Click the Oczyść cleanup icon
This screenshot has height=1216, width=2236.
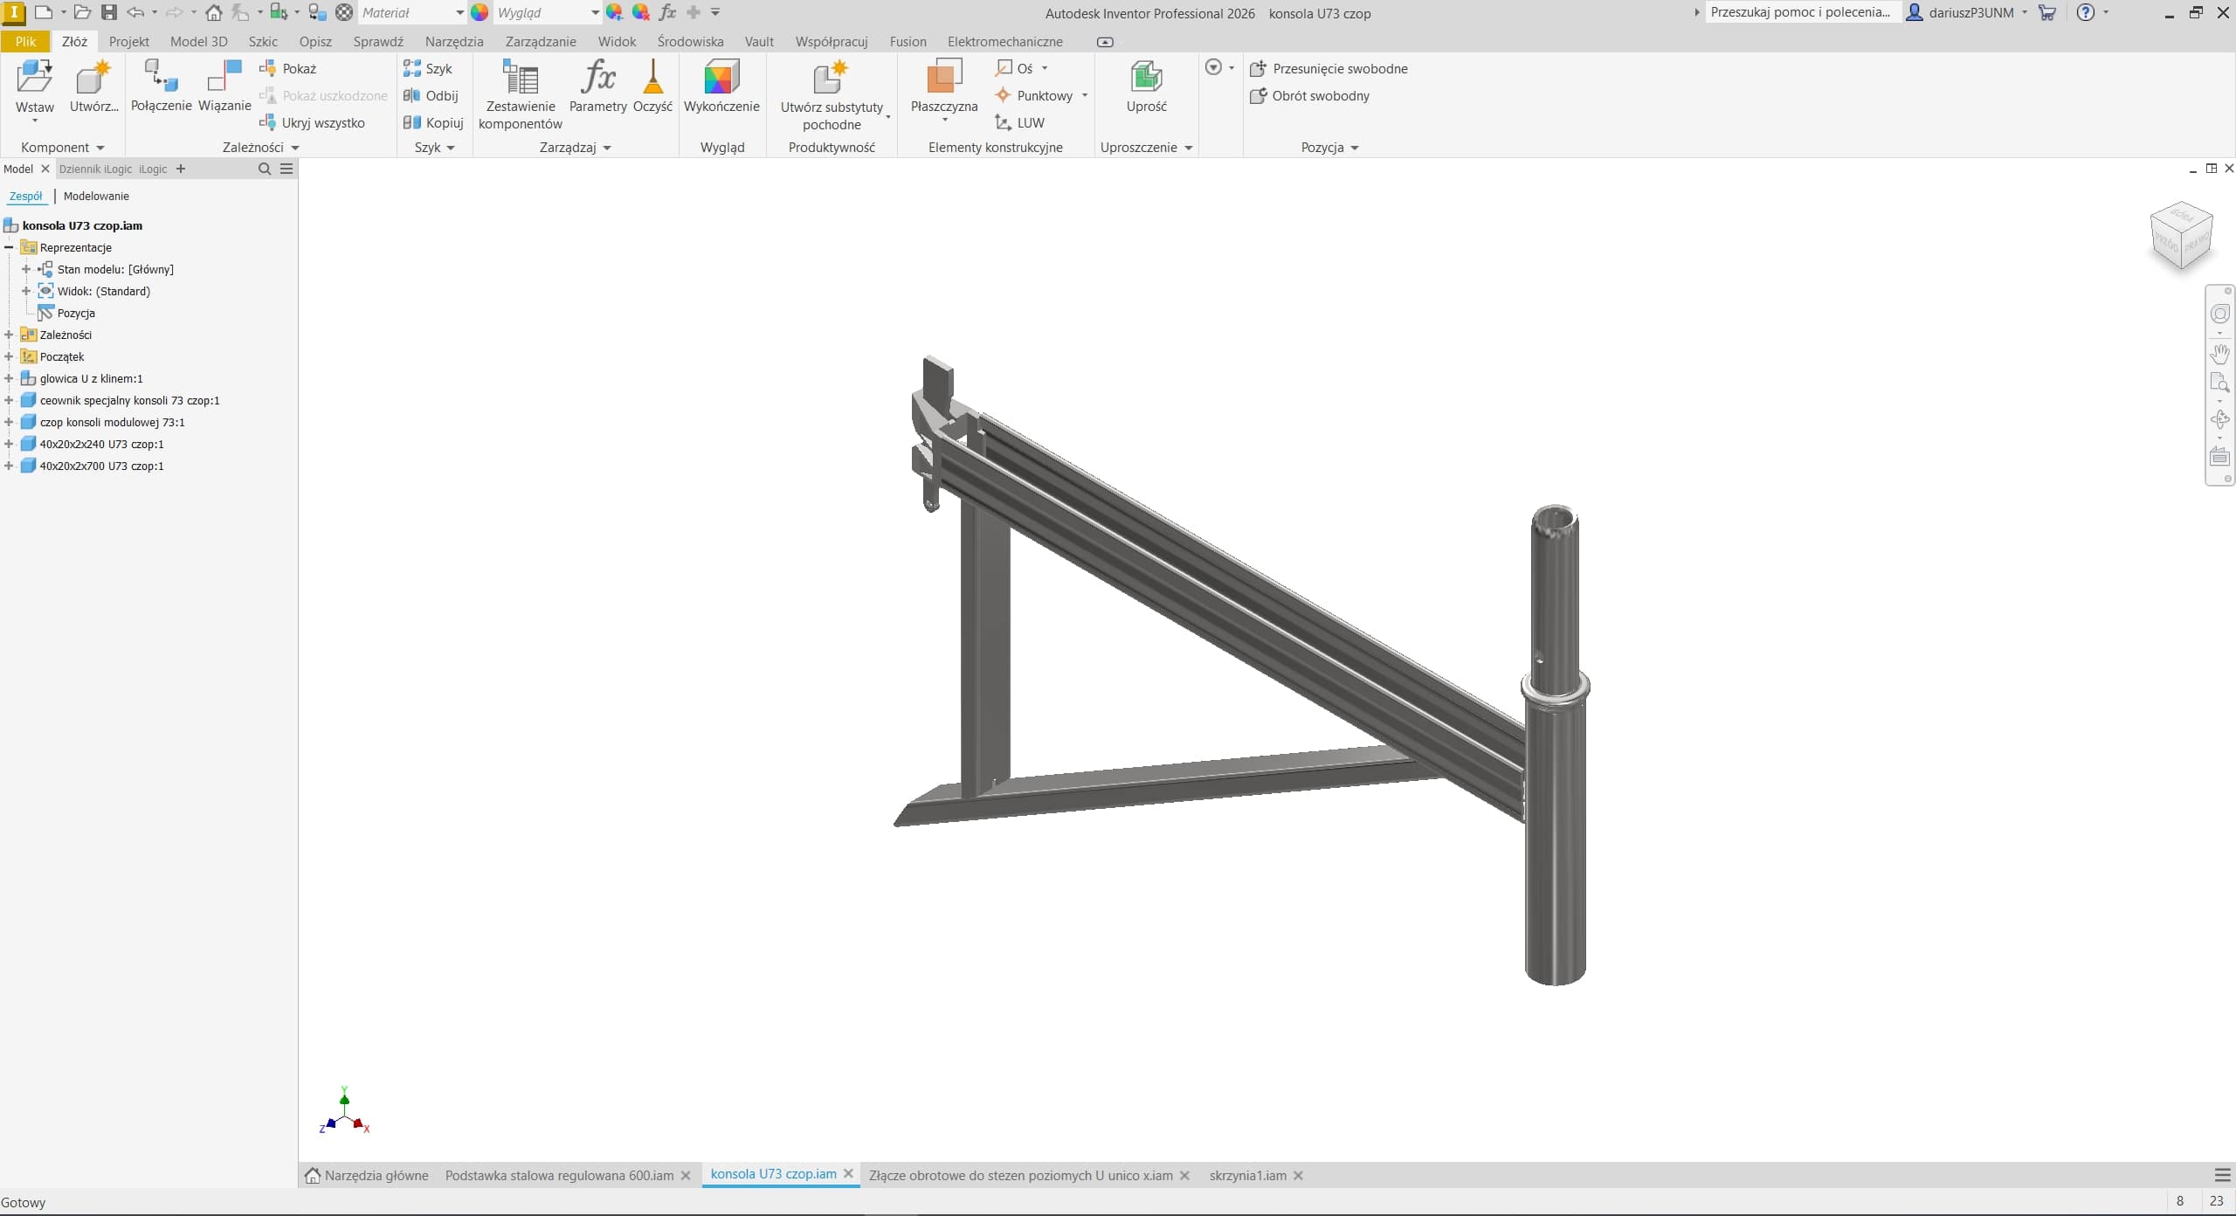(x=652, y=77)
